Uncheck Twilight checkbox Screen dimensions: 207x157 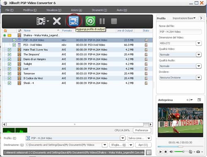click(x=10, y=64)
